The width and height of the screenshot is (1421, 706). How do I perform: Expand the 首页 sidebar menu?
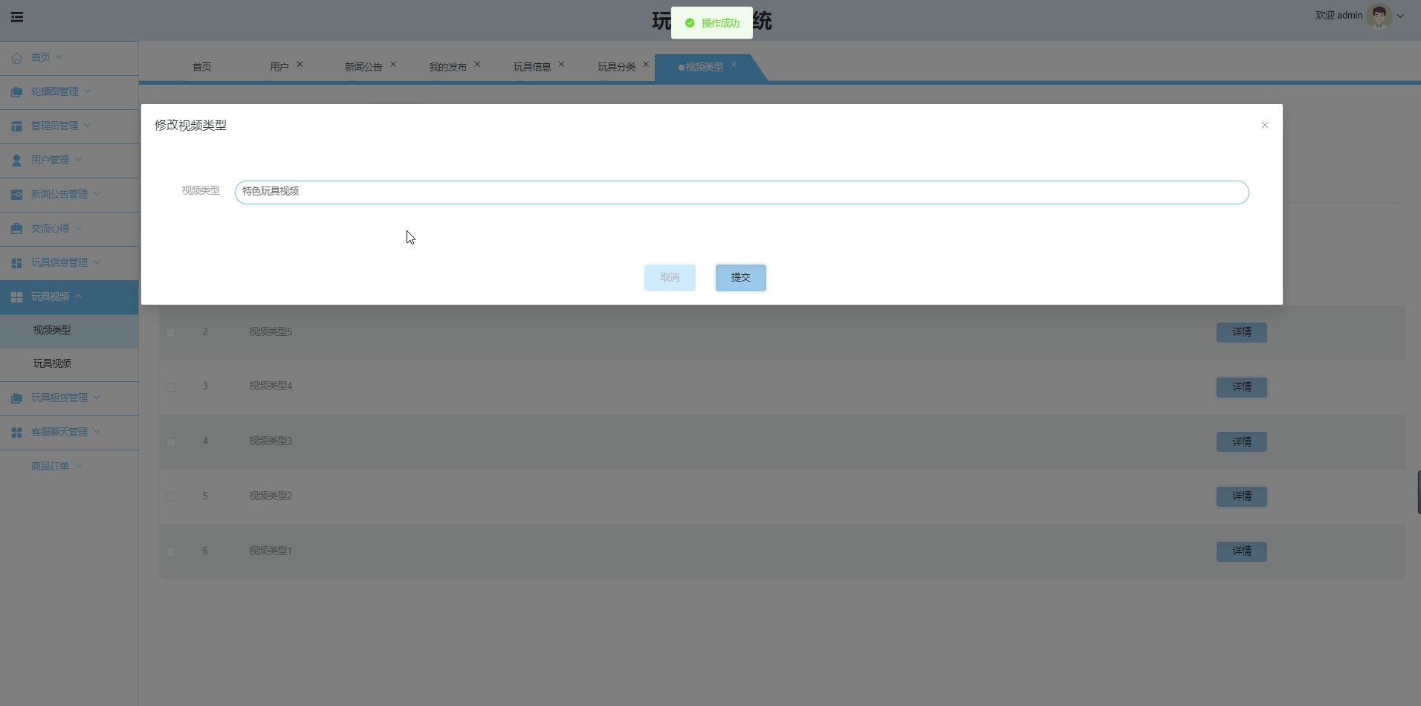tap(59, 57)
